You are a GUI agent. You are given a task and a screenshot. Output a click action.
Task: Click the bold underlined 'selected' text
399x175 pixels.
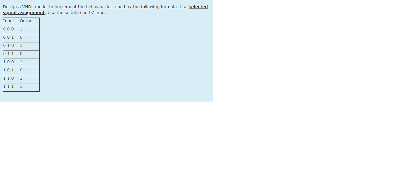[x=198, y=7]
